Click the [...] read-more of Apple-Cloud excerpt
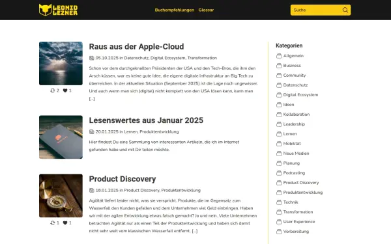Image resolution: width=391 pixels, height=244 pixels. [92, 99]
